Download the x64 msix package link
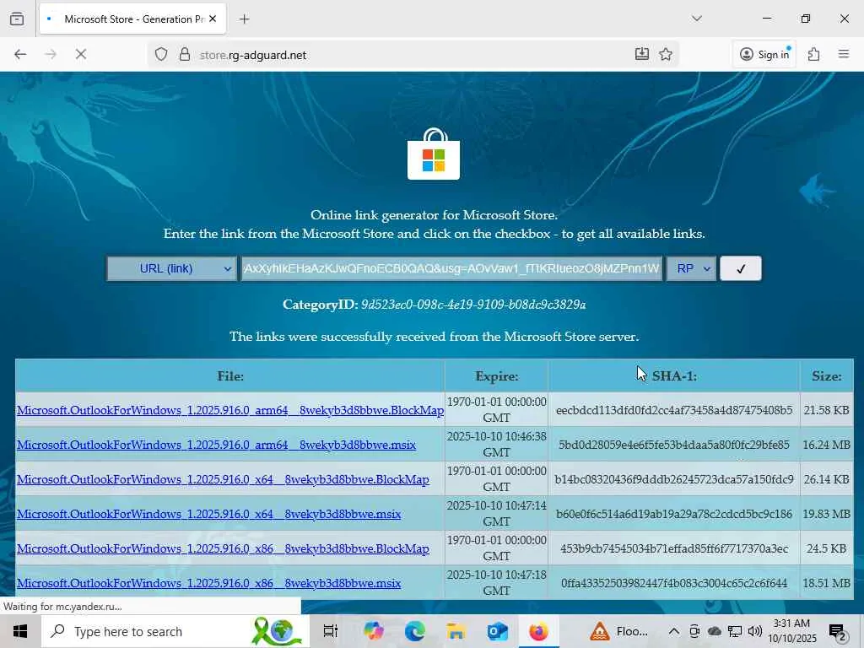 [209, 514]
